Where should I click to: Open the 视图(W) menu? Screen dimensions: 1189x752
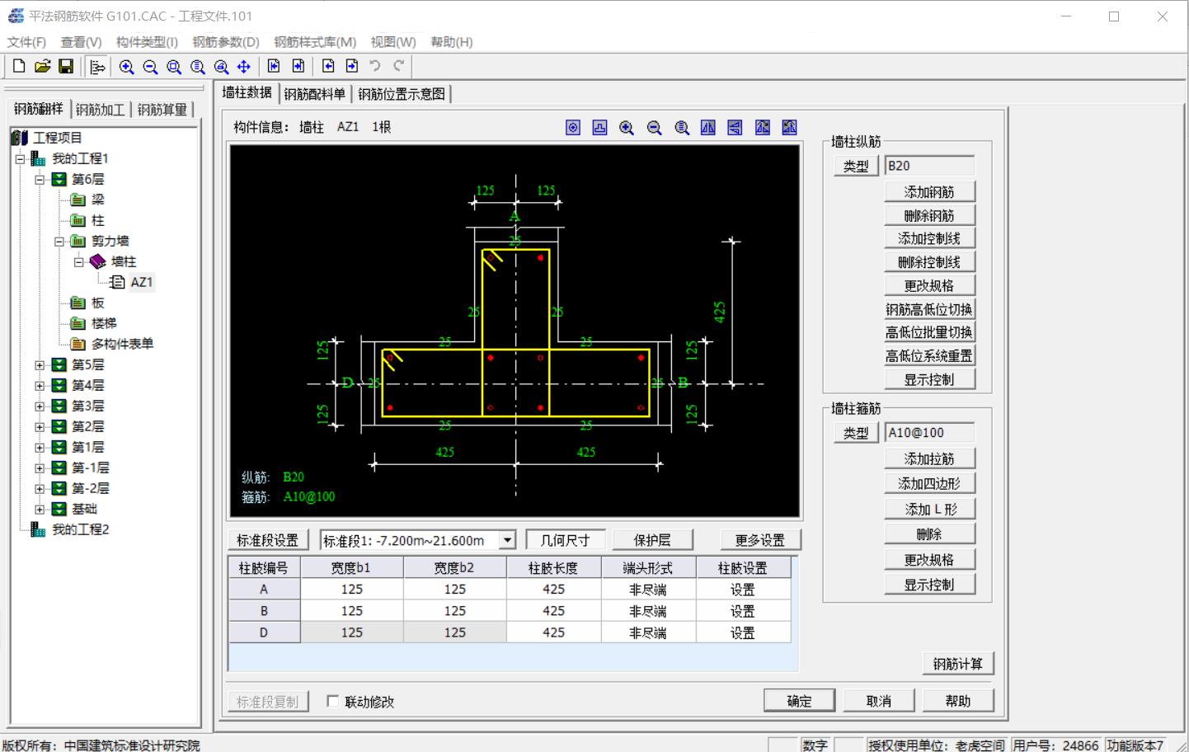(x=392, y=42)
